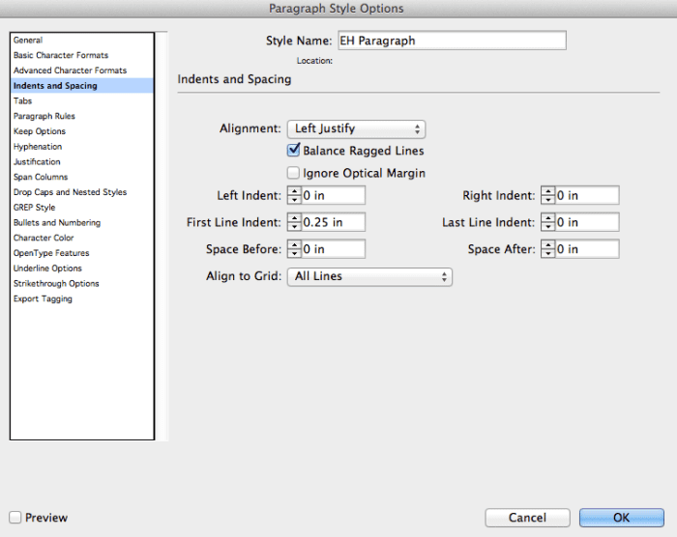Click the Right Indent stepper arrows

(548, 195)
